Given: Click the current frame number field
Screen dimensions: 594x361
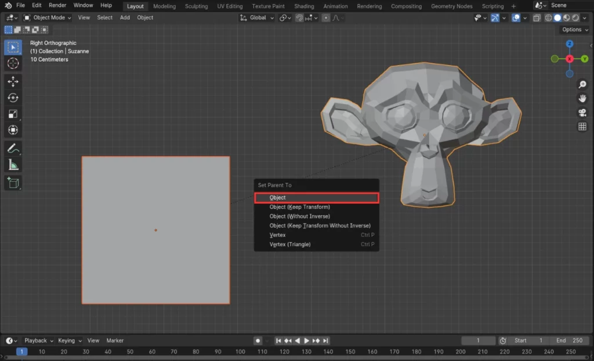Looking at the screenshot, I should point(478,341).
